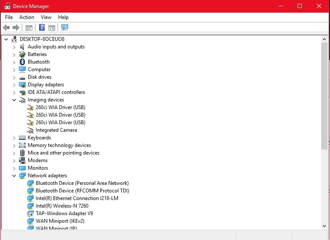
Task: Maximize the Device Manager window
Action: 300,6
